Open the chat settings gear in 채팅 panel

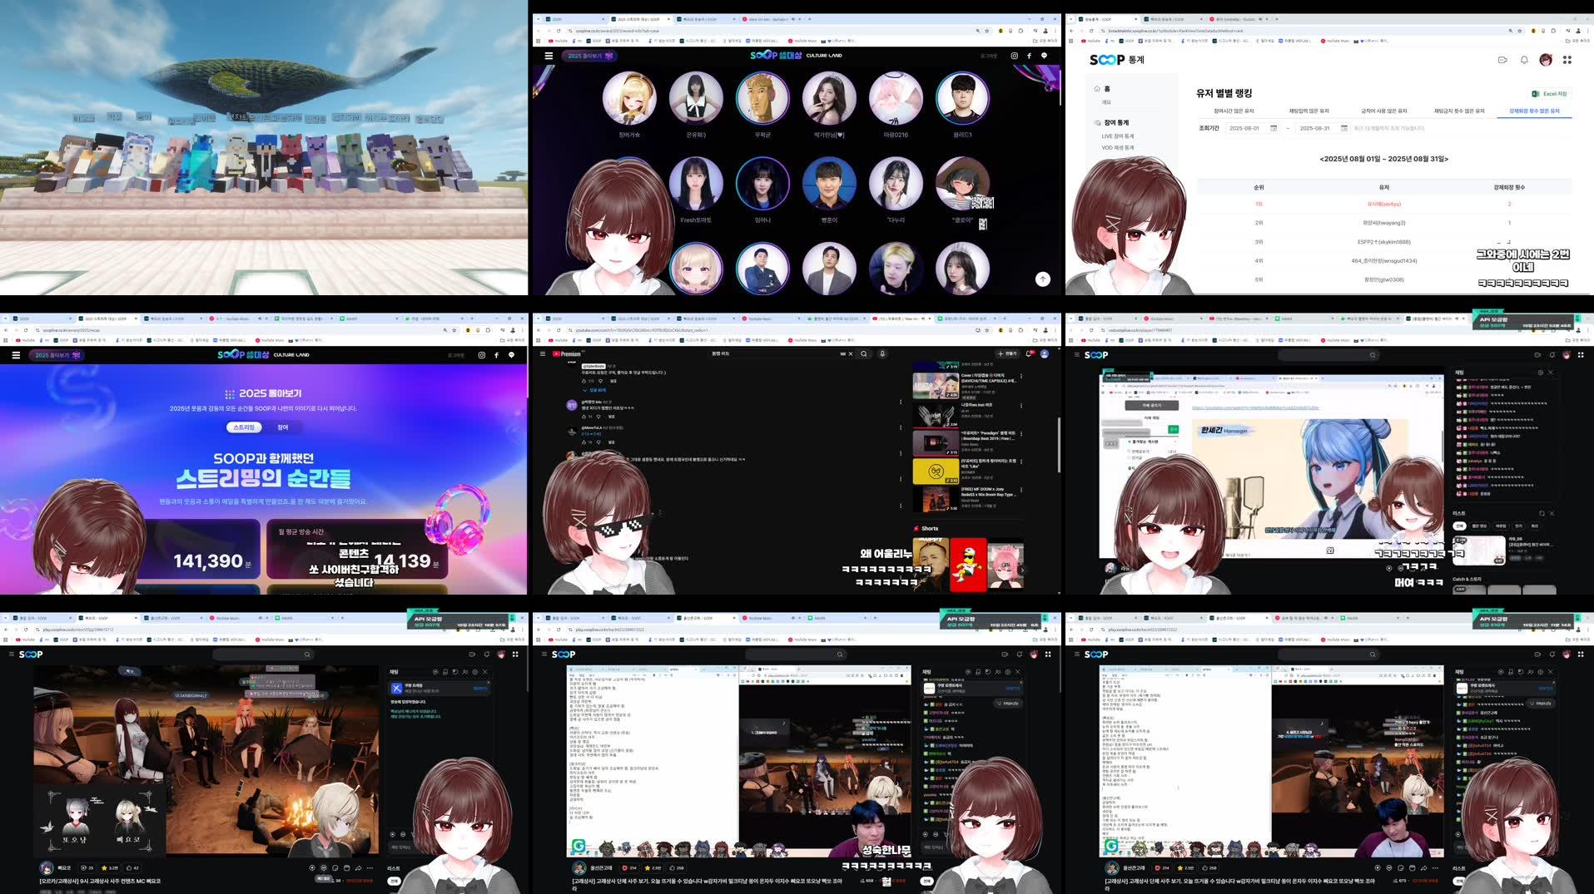[x=475, y=672]
